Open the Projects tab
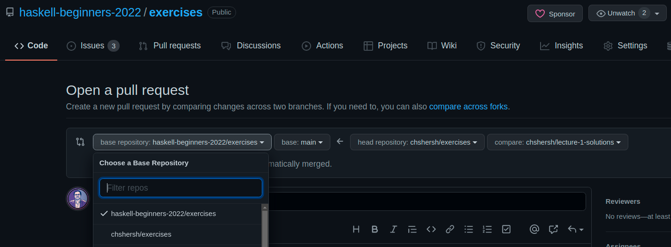Image resolution: width=671 pixels, height=247 pixels. [x=386, y=46]
